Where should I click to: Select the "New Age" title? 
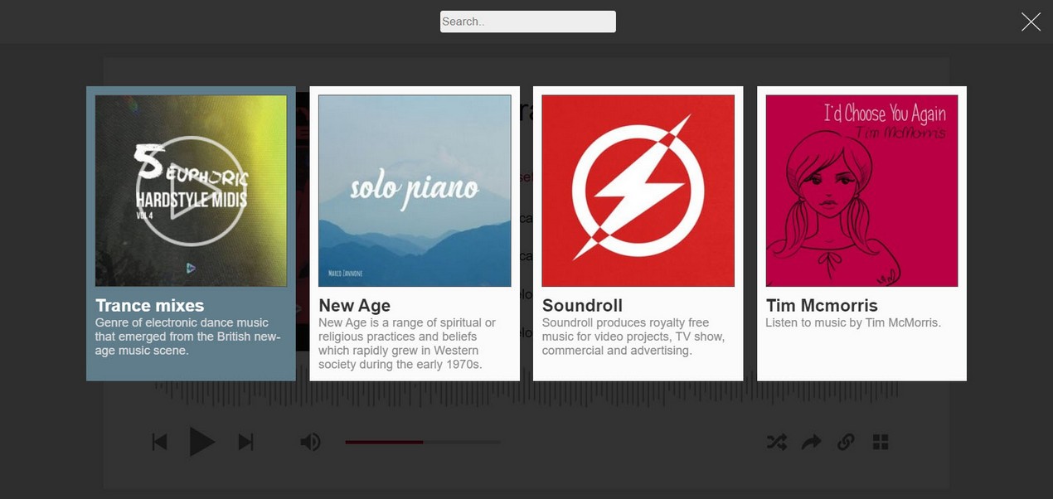click(355, 305)
